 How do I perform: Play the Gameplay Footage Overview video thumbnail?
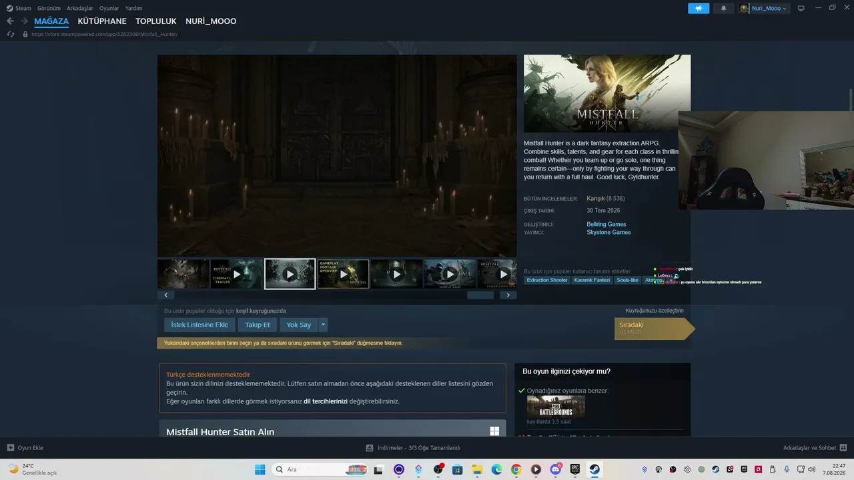pos(343,274)
